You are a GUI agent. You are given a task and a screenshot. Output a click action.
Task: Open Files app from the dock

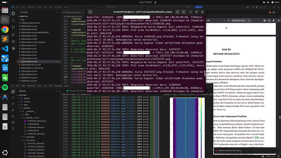[x=5, y=10]
